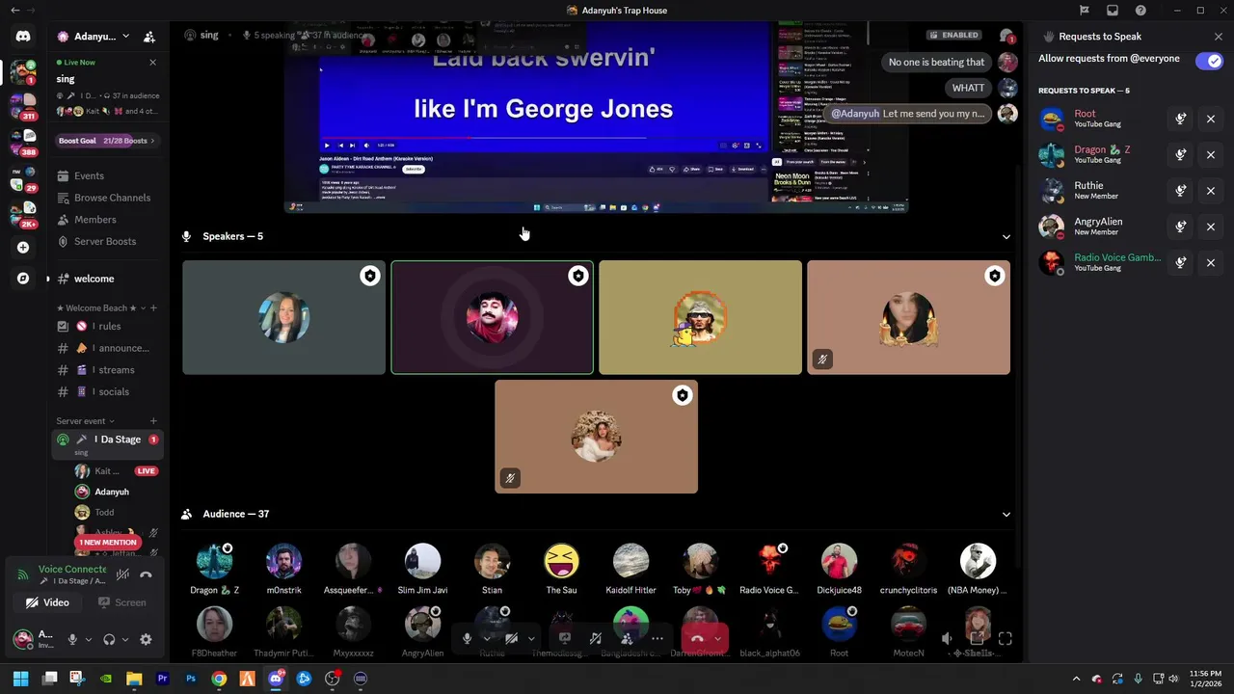Collapse the Welcome Beach category
1234x694 pixels.
[x=101, y=308]
